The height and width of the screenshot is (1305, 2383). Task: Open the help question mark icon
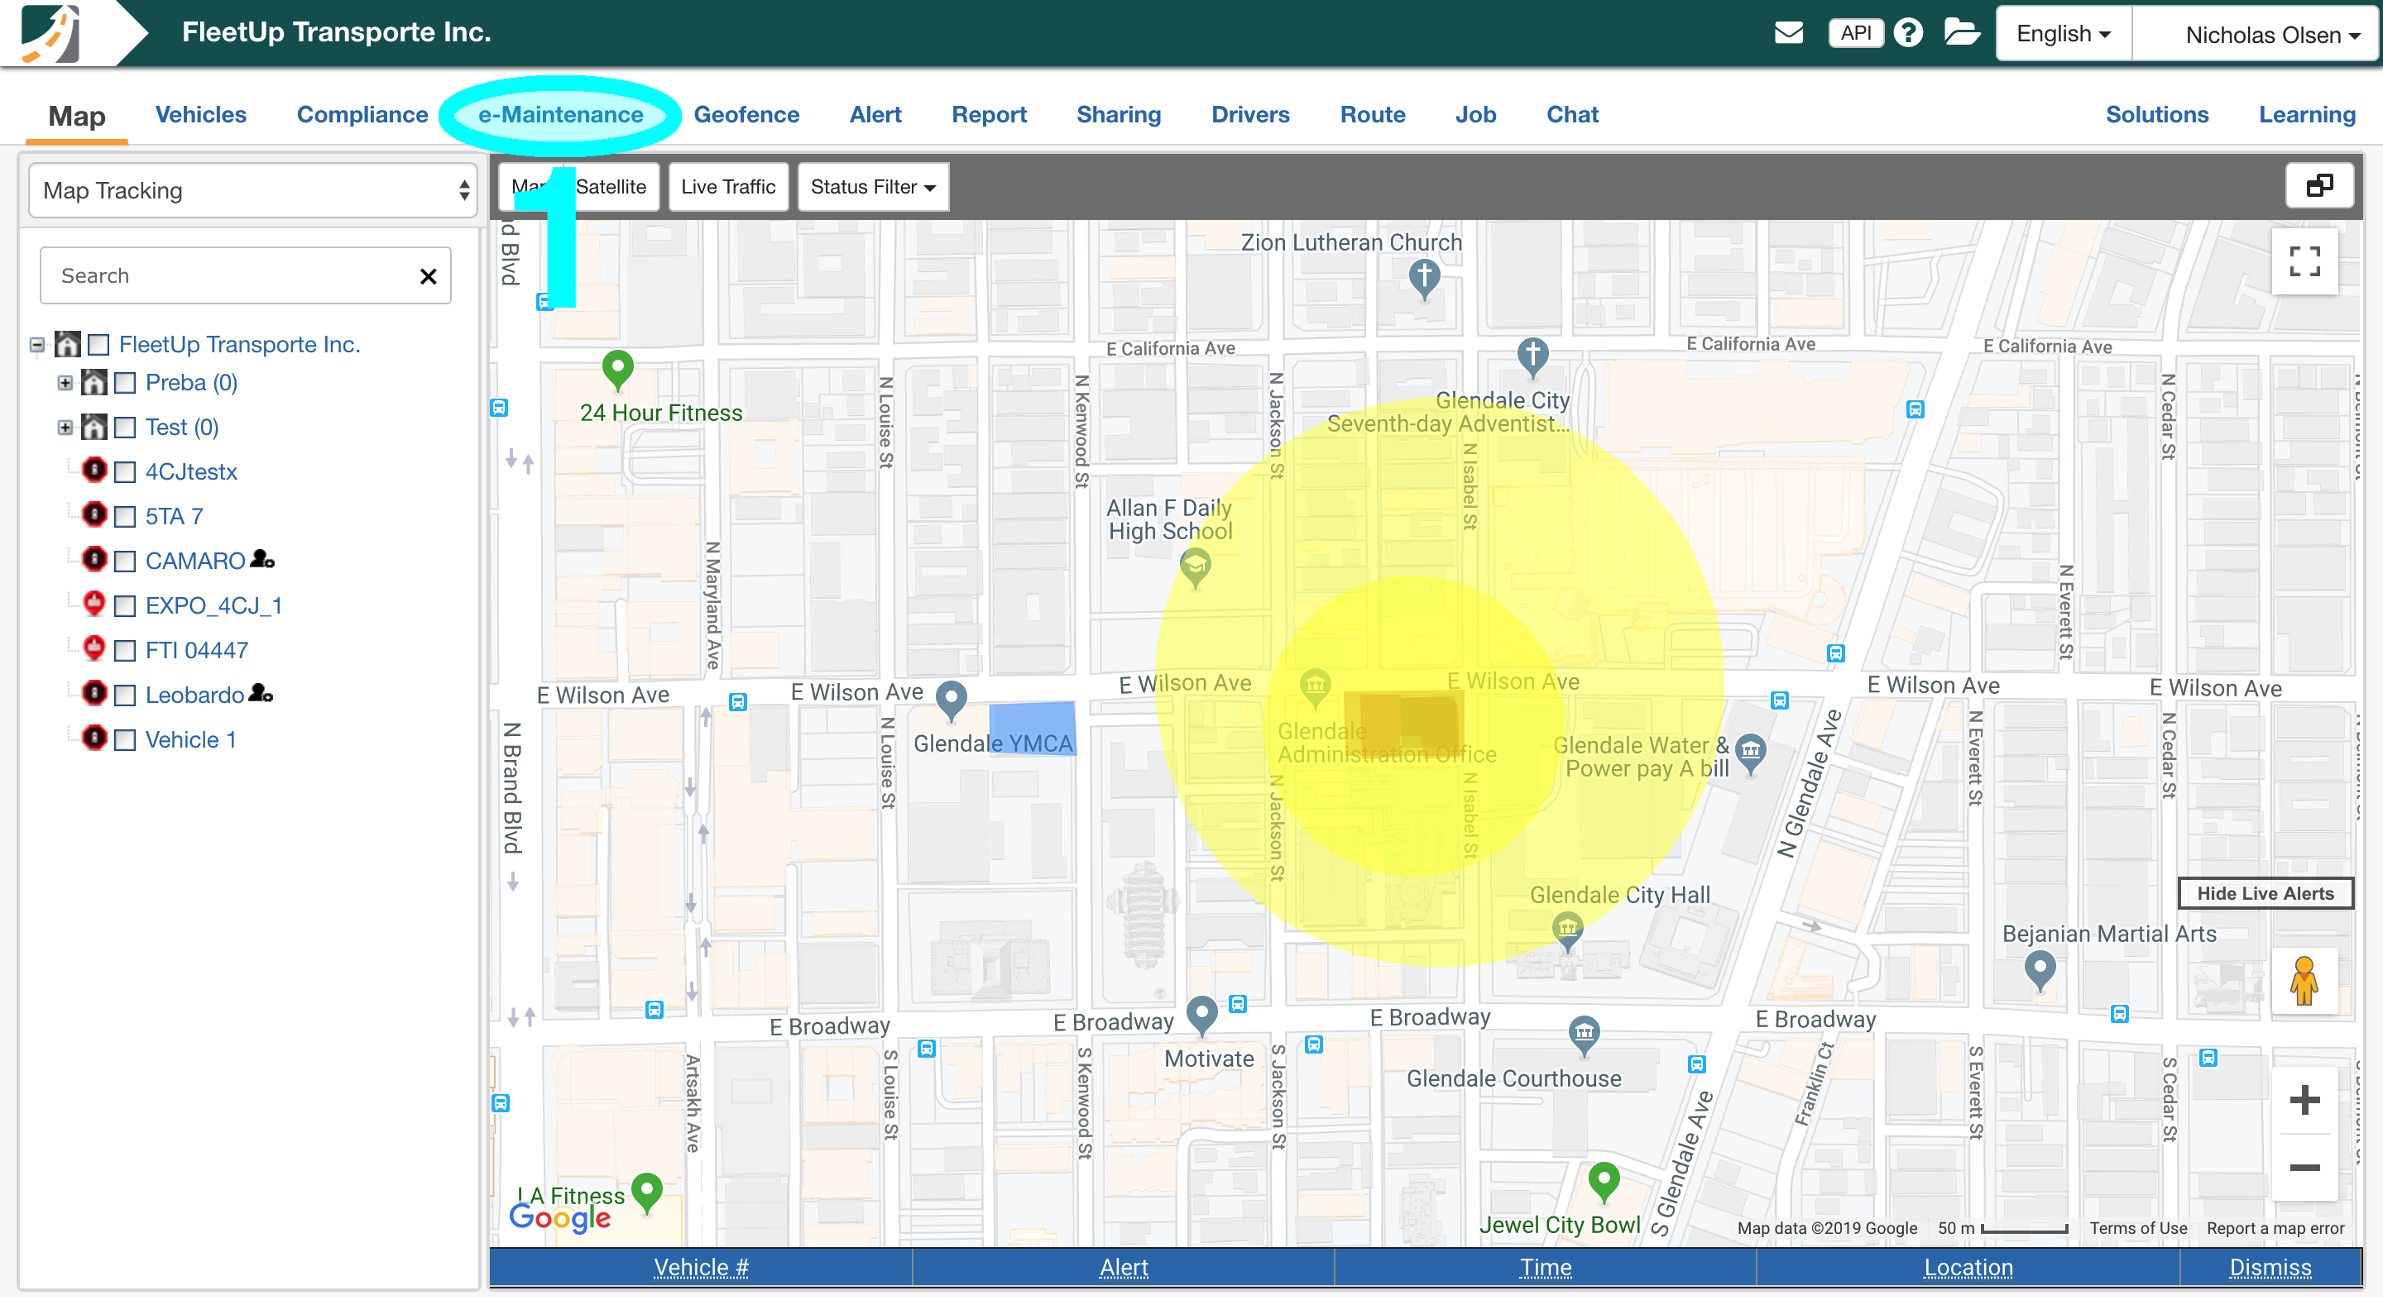pos(1907,33)
